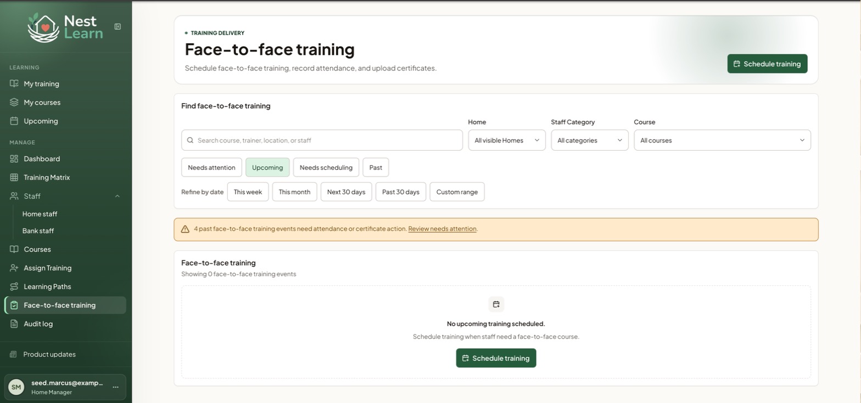Toggle the Needs attention filter
The width and height of the screenshot is (861, 403).
(211, 168)
